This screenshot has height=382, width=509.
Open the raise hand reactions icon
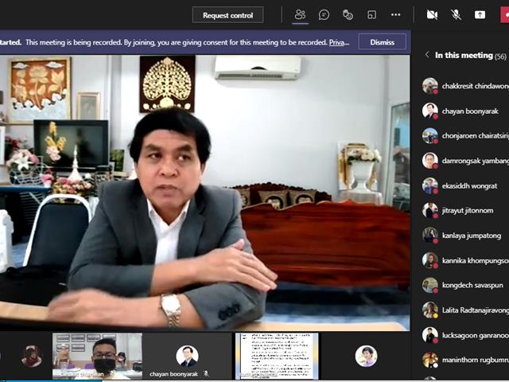click(x=348, y=14)
